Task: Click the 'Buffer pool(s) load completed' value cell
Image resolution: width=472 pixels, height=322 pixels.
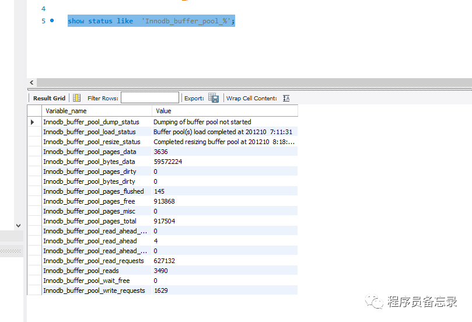Action: [x=225, y=132]
